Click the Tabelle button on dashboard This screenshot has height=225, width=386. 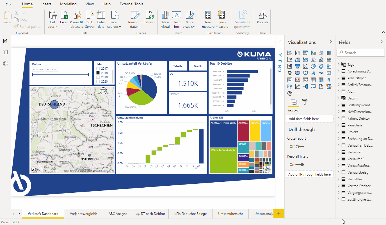[178, 66]
